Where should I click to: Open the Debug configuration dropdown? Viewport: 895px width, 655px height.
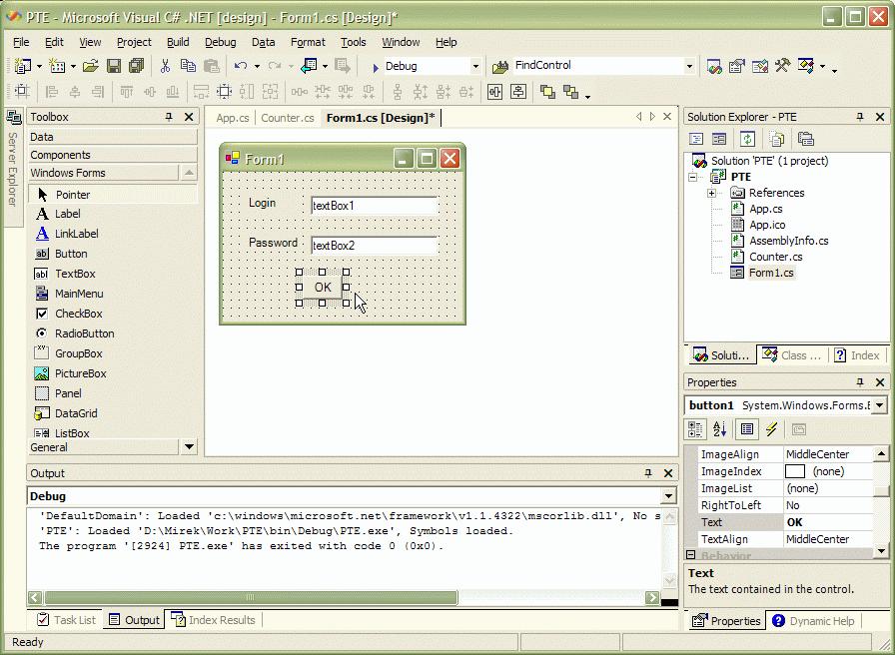click(474, 67)
